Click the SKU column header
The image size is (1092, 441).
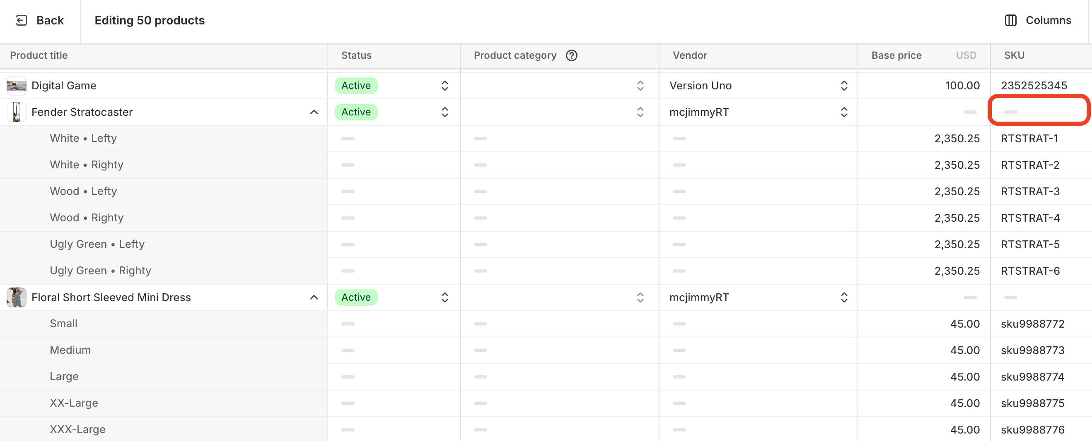coord(1014,55)
